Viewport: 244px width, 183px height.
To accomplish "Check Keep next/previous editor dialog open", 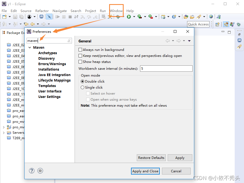I will [80, 56].
